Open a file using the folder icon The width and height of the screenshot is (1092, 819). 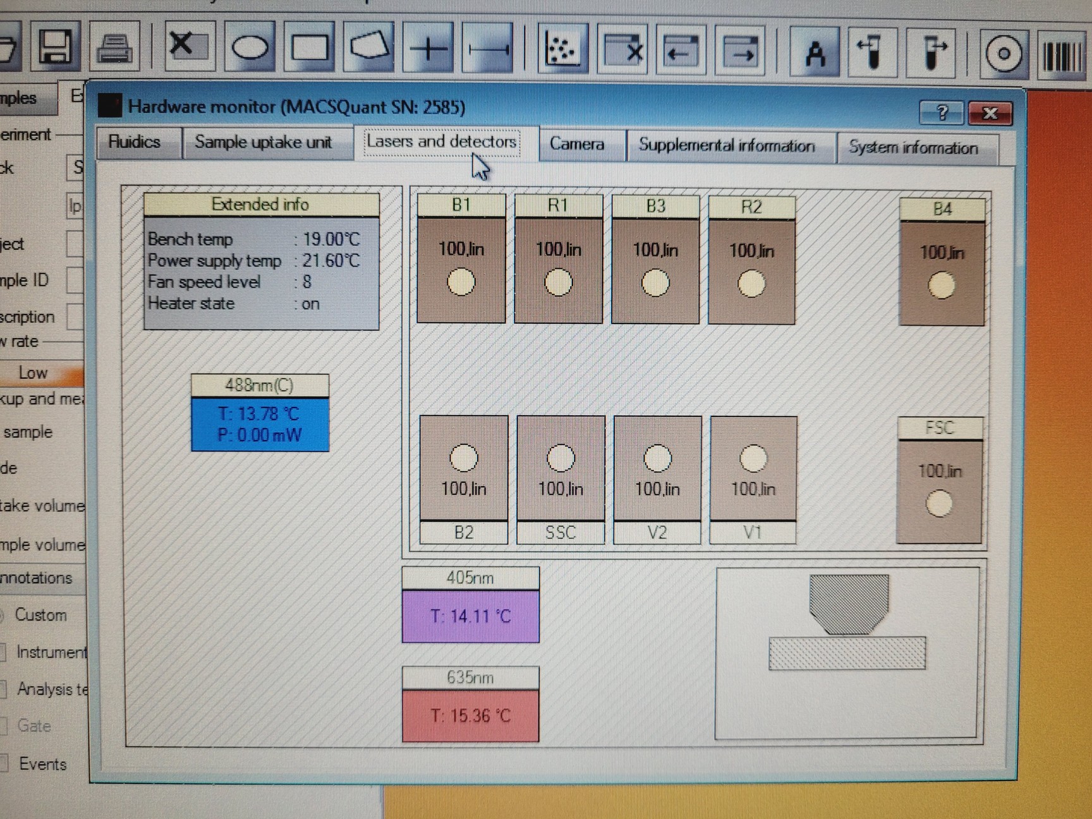tap(6, 51)
